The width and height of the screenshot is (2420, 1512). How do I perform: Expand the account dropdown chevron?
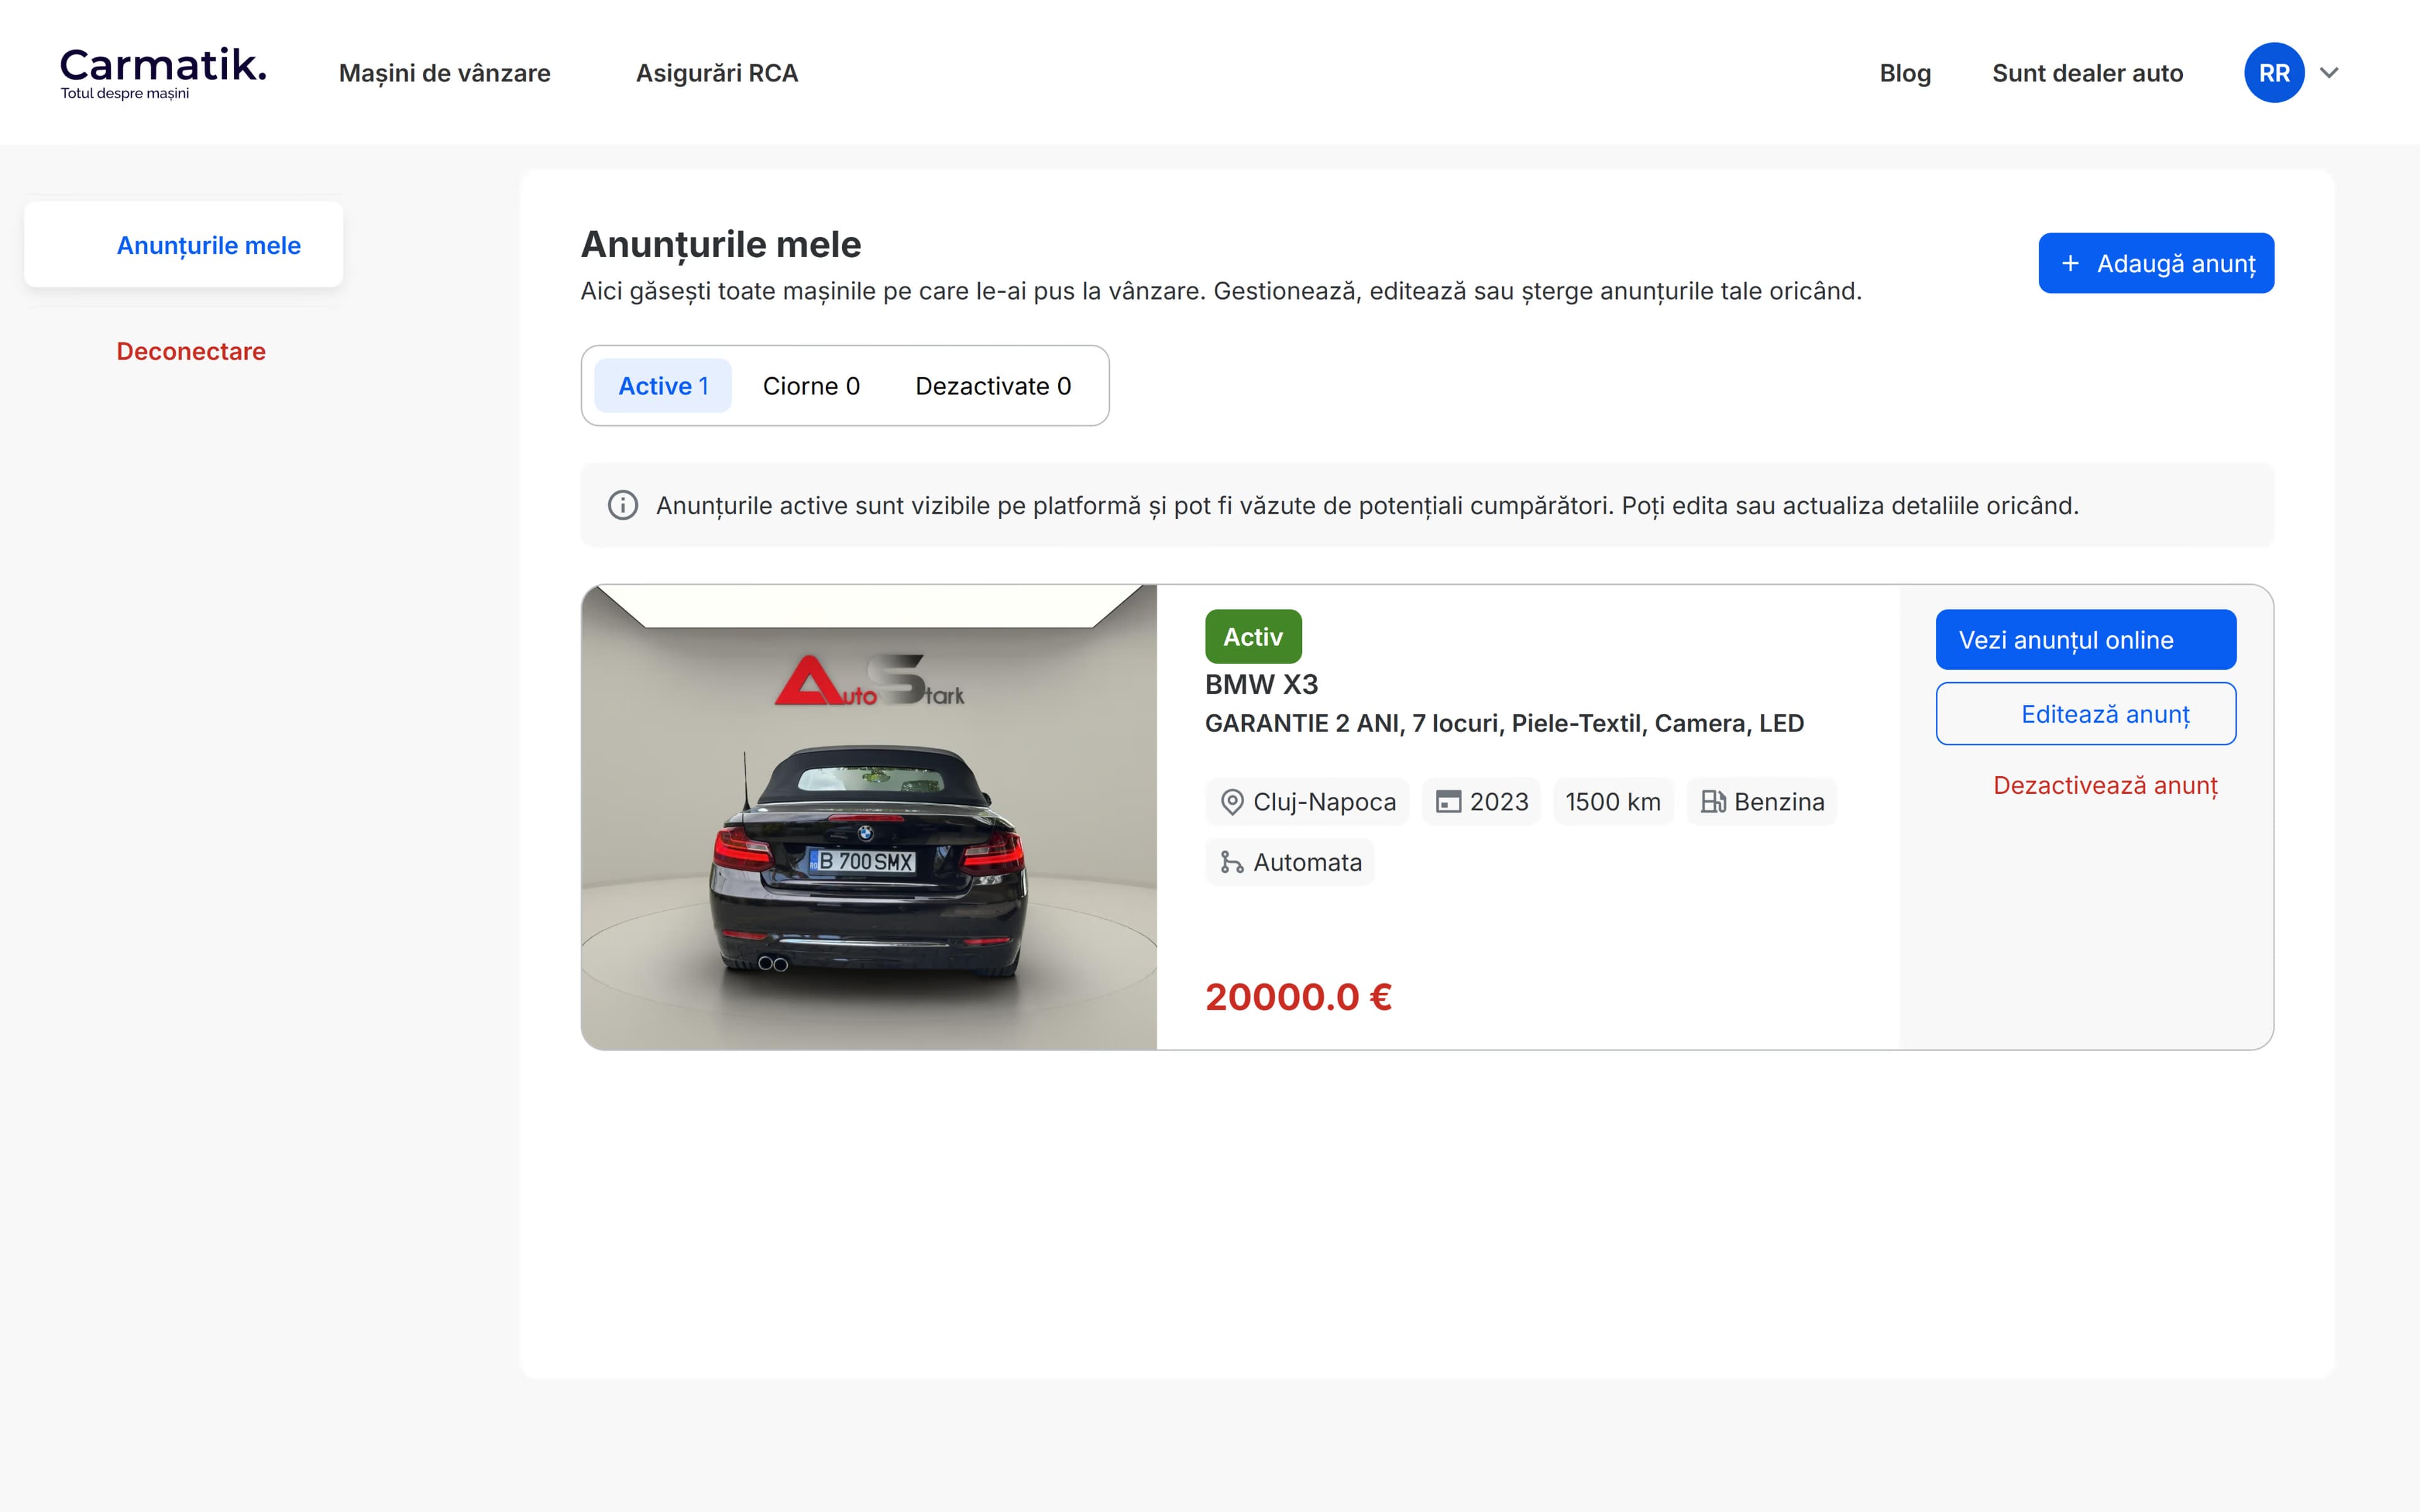tap(2329, 72)
